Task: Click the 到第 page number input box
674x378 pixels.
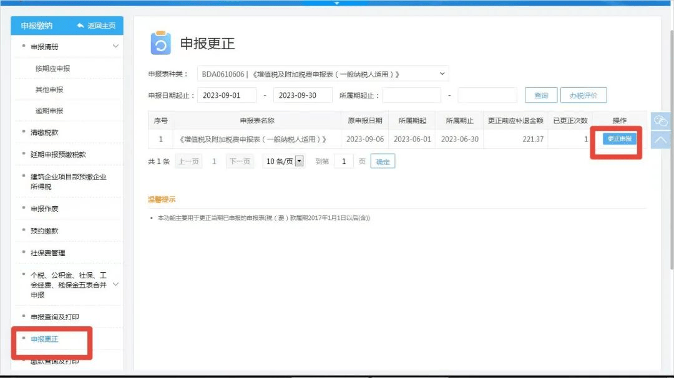Action: pyautogui.click(x=344, y=161)
